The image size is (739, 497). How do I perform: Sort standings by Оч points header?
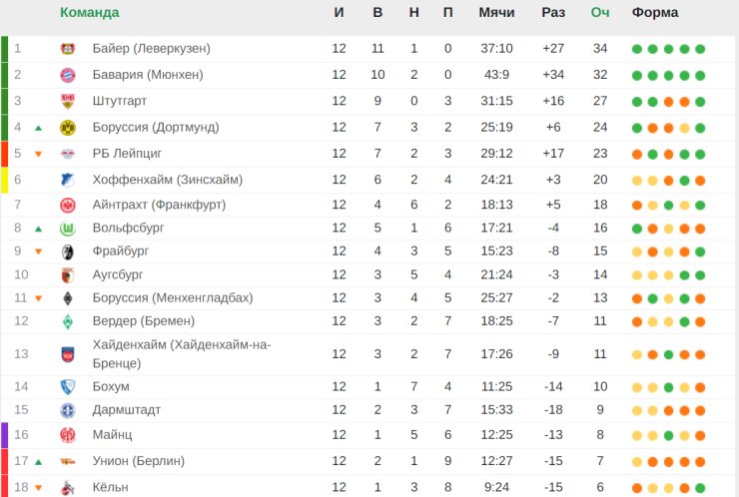(600, 12)
